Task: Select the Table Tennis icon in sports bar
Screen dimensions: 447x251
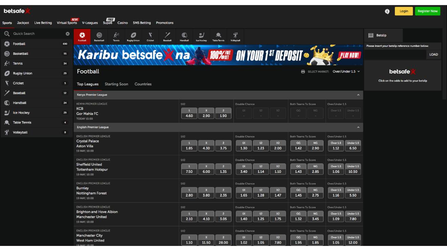Action: click(218, 37)
